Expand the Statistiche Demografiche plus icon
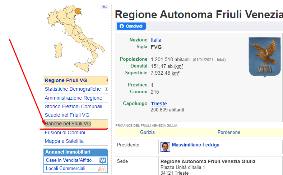Viewport: 283px width, 175px height. tap(106, 89)
